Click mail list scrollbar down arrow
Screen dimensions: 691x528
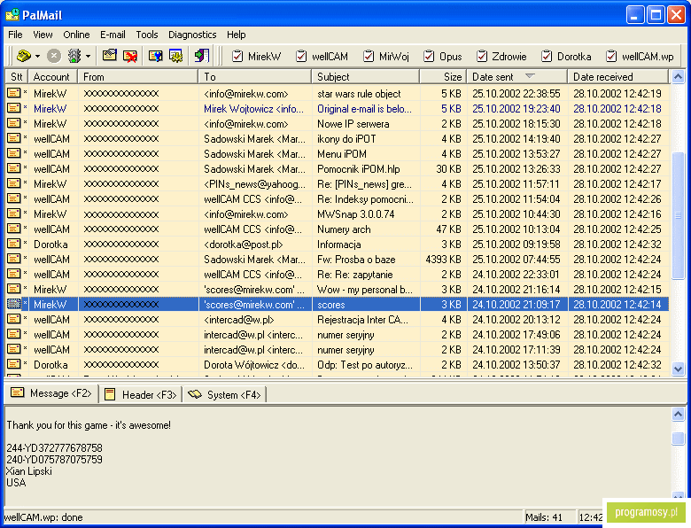(678, 369)
